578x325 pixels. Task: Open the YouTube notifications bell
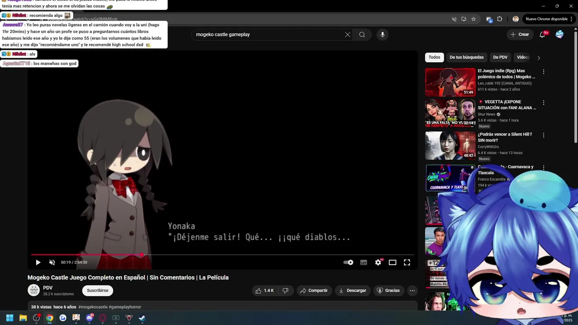[542, 34]
